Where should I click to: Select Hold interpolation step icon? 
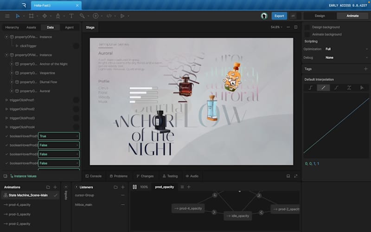point(311,88)
